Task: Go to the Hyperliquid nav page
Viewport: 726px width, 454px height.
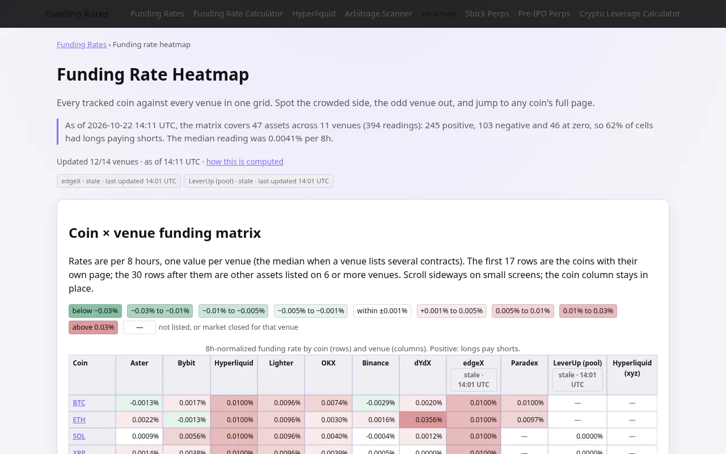Action: click(x=314, y=14)
